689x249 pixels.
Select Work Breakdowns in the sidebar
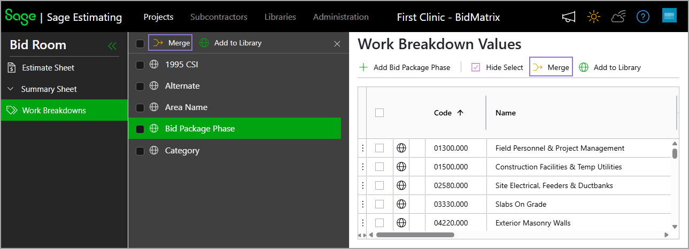click(x=64, y=111)
